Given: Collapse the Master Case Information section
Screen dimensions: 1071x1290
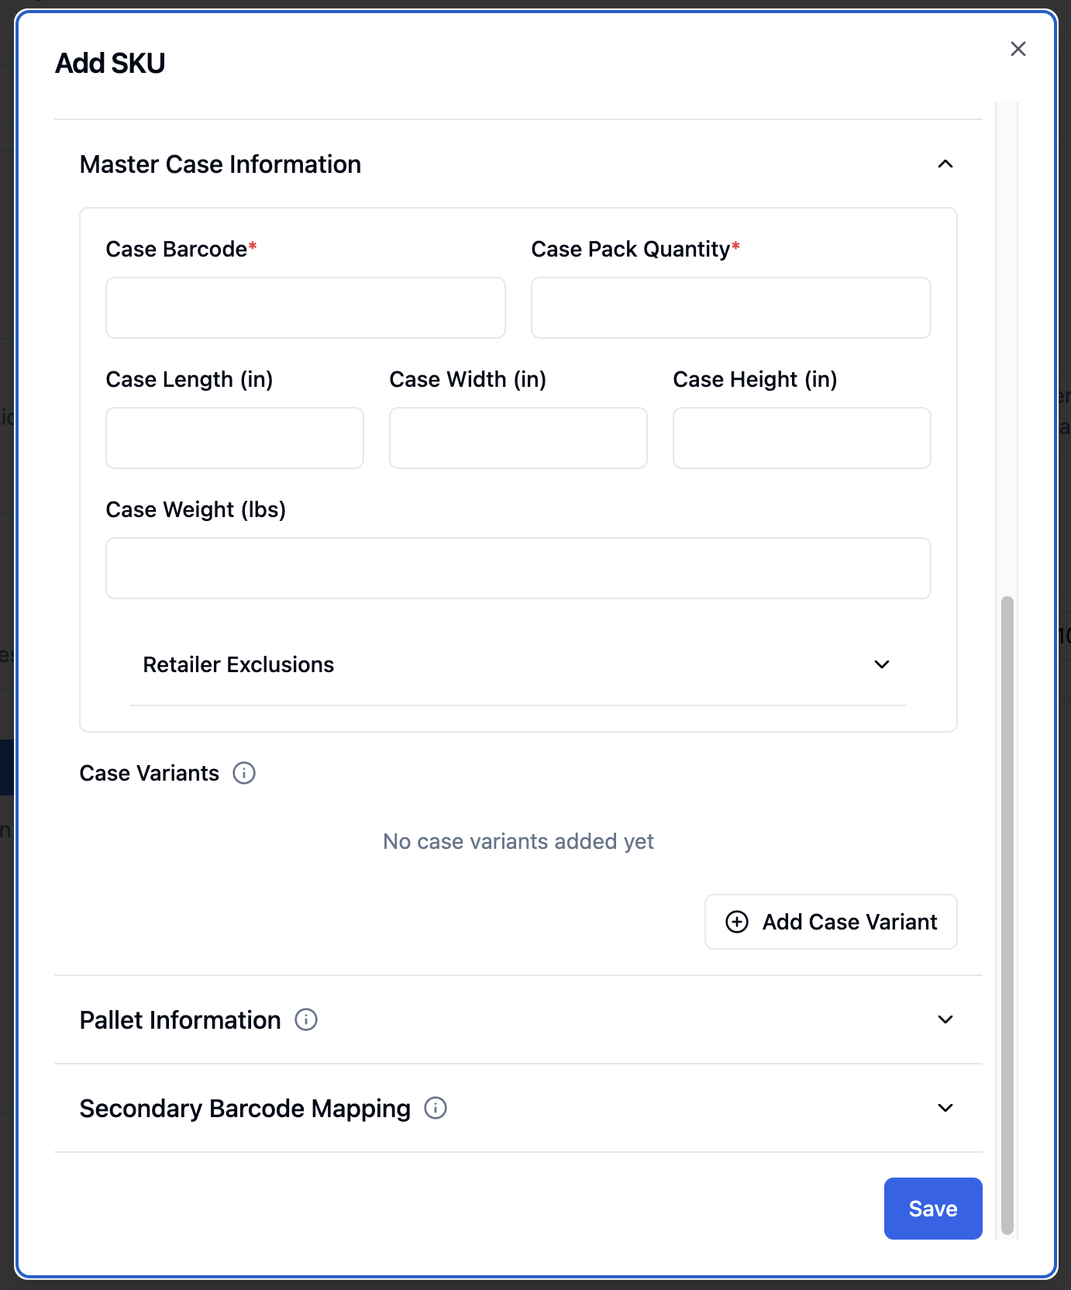Looking at the screenshot, I should (945, 164).
